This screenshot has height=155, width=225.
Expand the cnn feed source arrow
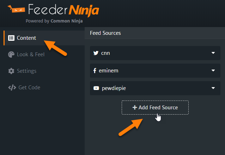tap(213, 53)
